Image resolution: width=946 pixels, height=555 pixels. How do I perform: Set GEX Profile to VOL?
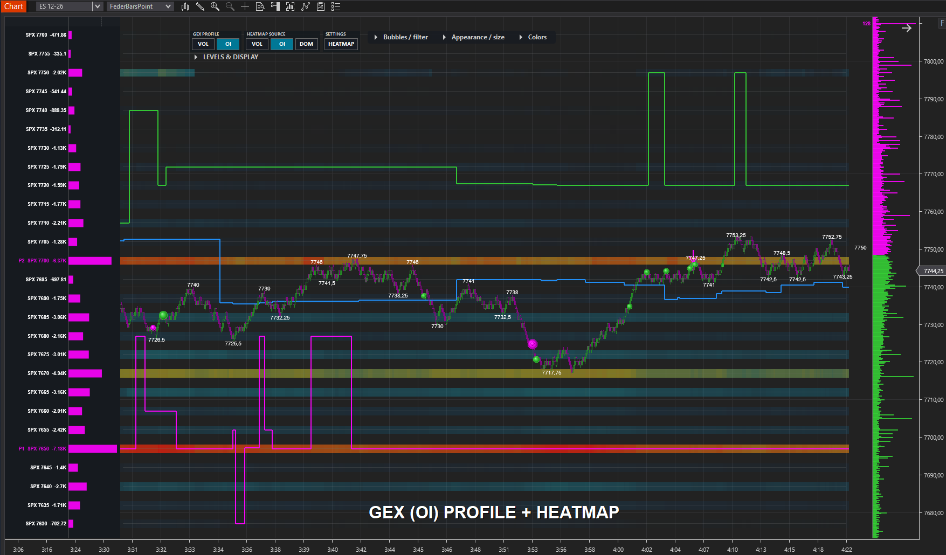(x=203, y=44)
